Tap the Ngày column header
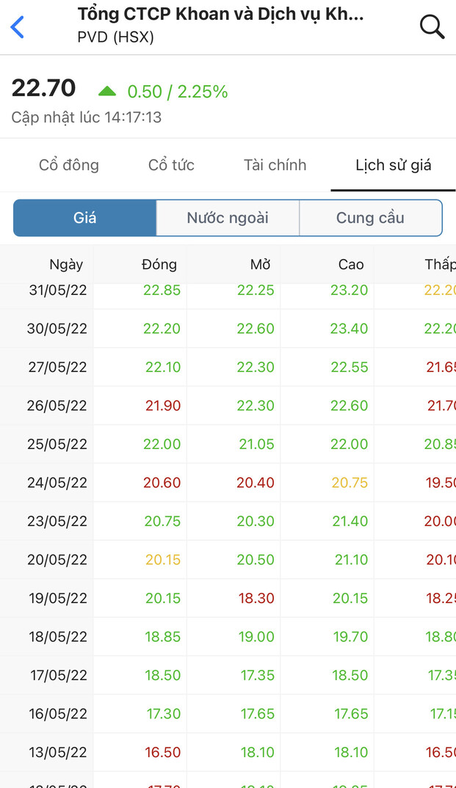Screen dimensions: 456x788 66,265
